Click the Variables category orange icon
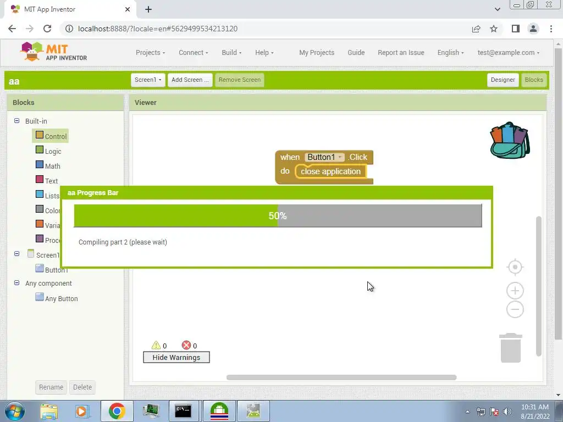The image size is (563, 422). pos(40,224)
